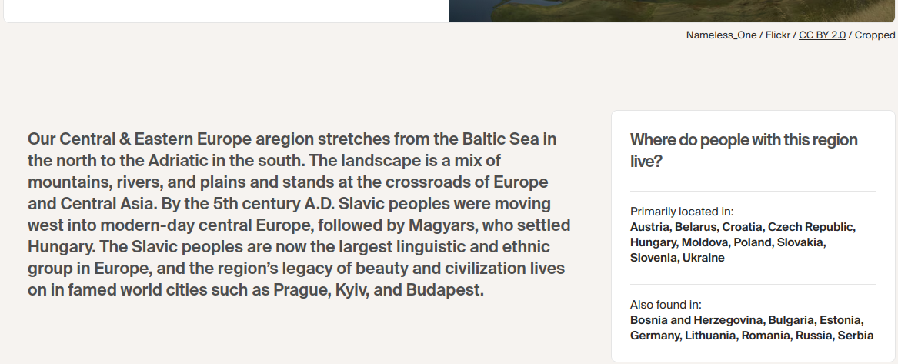Click the word Flickr in the credit
Viewport: 898px width, 364px height.
778,35
